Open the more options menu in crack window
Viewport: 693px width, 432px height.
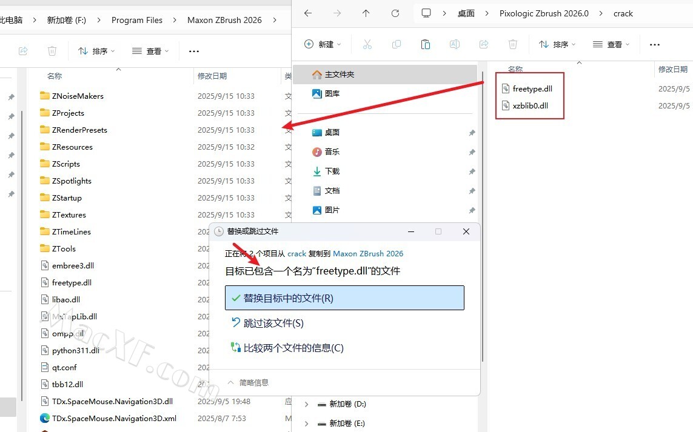(x=655, y=44)
